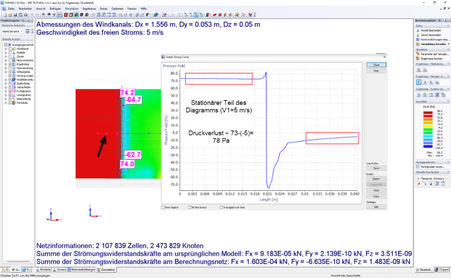Click the Print toolbar icon
Screen dimensions: 451x278
(x=26, y=15)
